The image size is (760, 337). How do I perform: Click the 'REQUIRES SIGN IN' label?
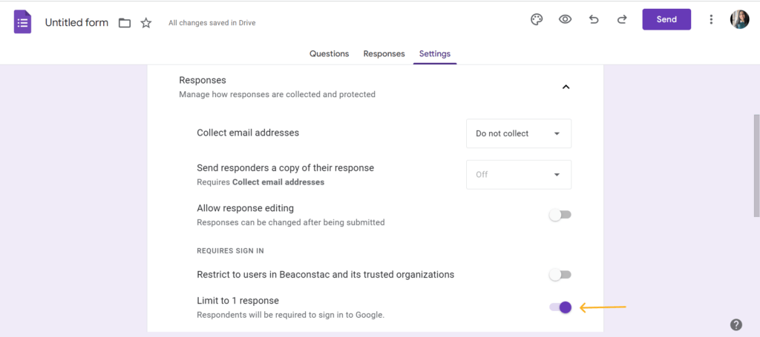(230, 251)
